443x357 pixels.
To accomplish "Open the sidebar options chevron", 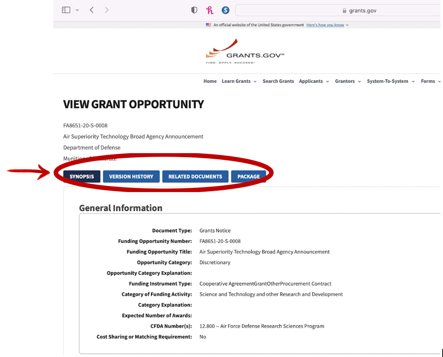I will coord(77,10).
